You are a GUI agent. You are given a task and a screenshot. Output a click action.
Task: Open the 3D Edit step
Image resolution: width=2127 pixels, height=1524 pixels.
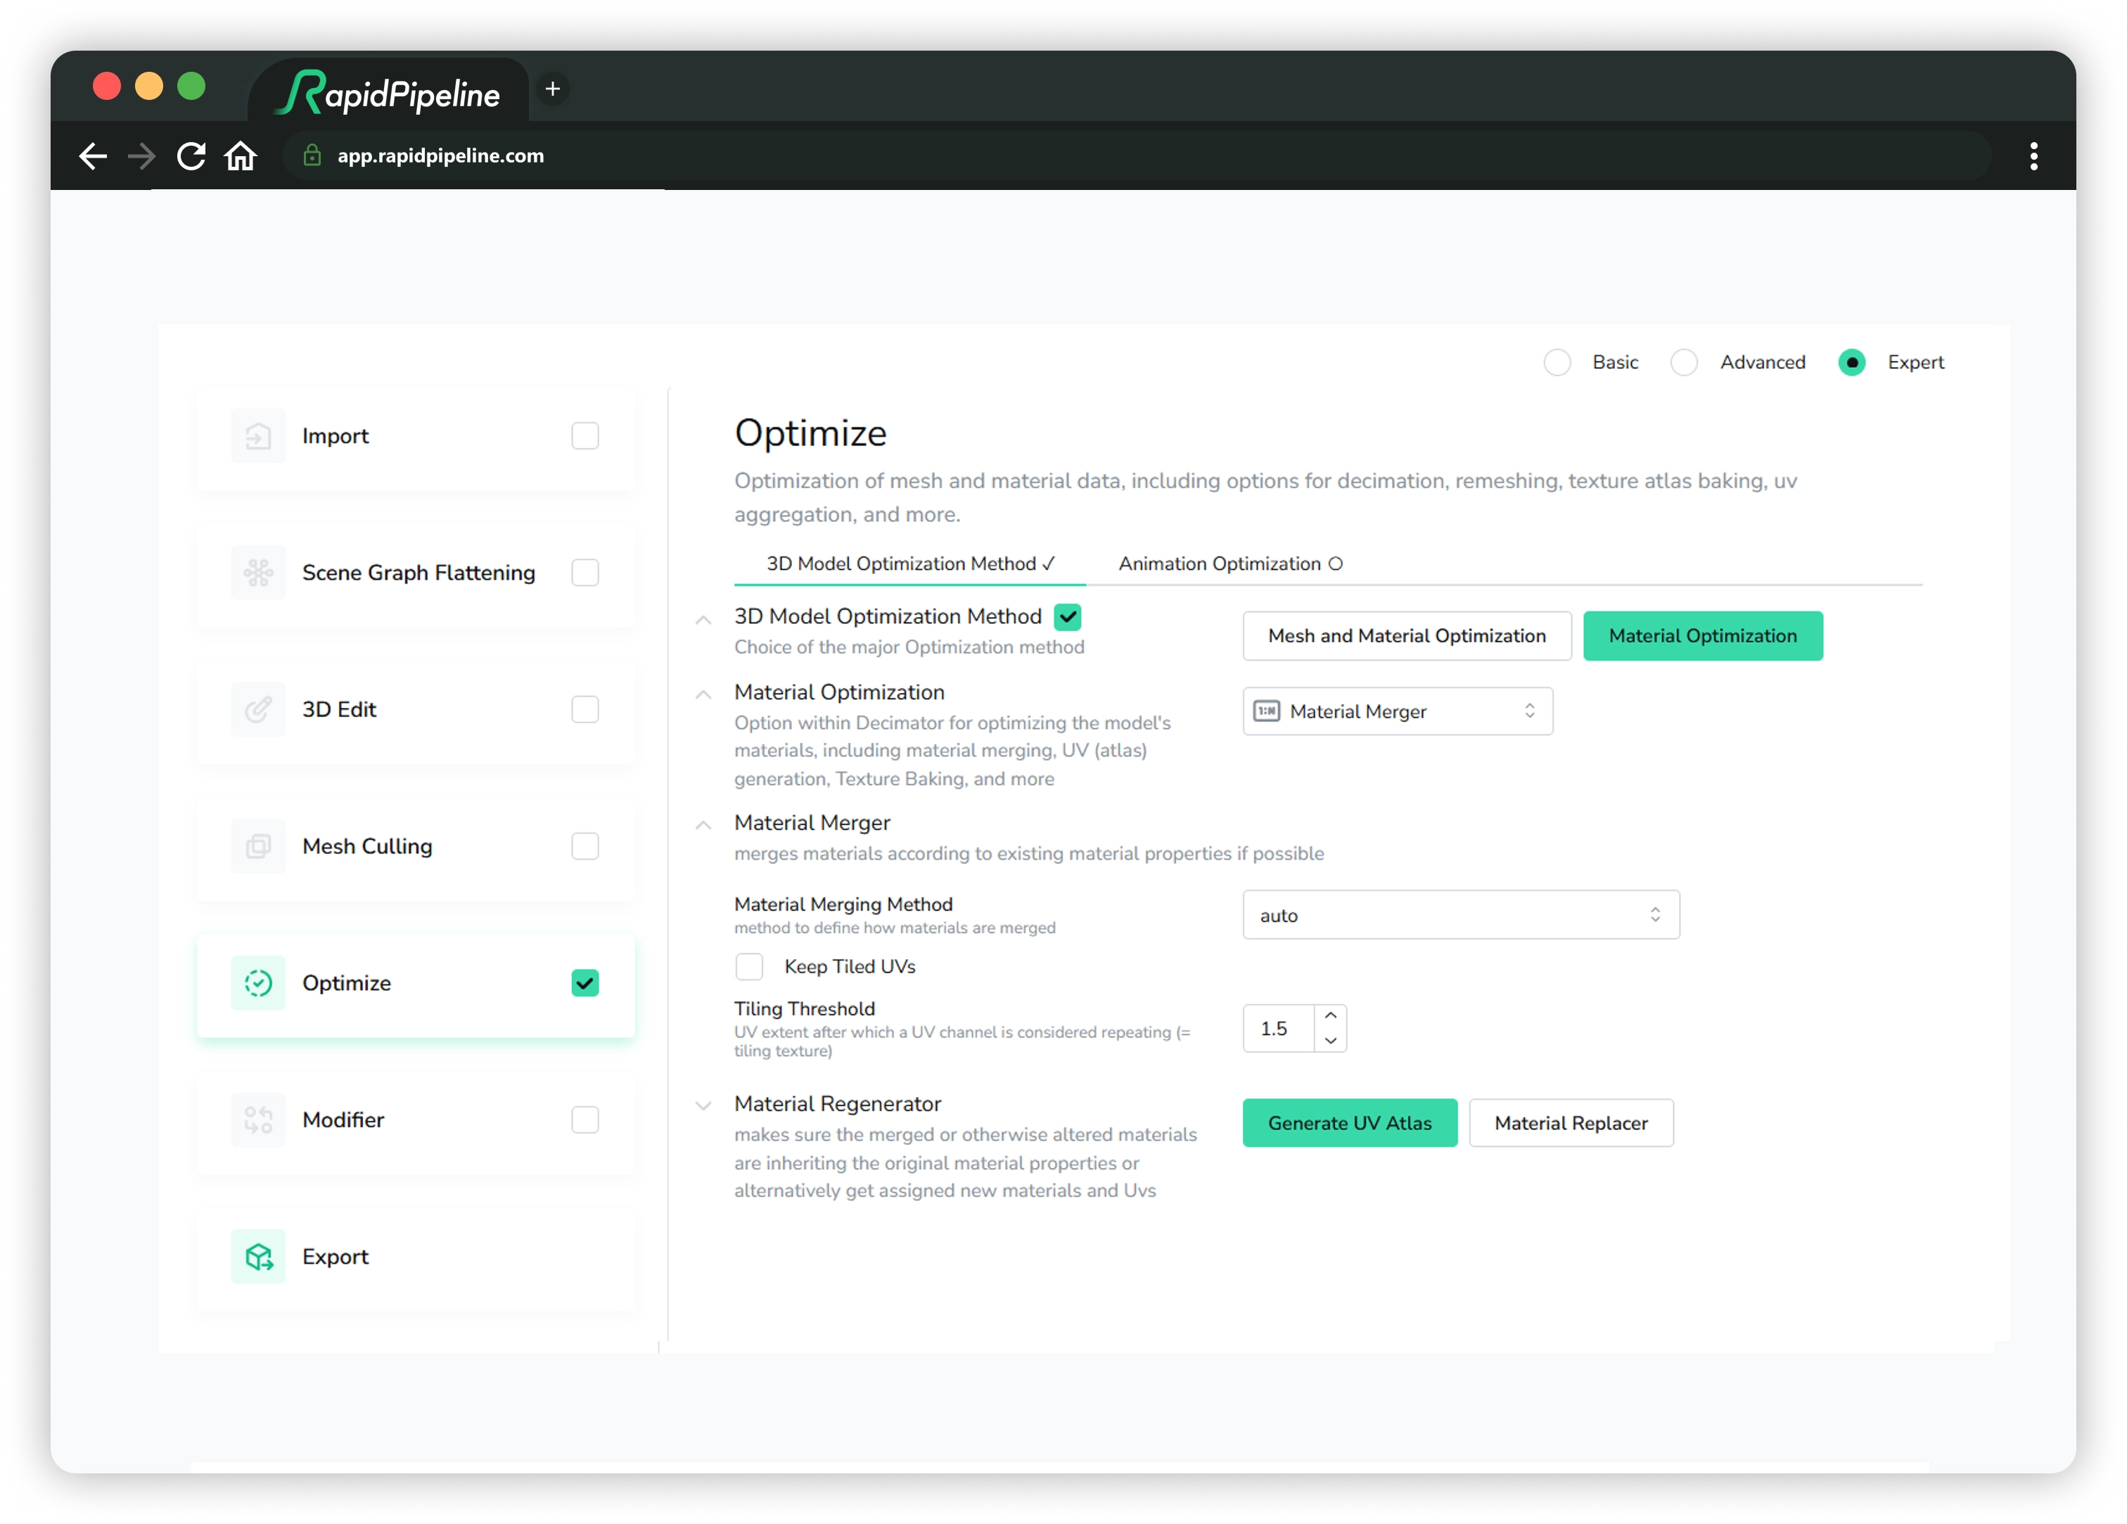click(x=416, y=709)
